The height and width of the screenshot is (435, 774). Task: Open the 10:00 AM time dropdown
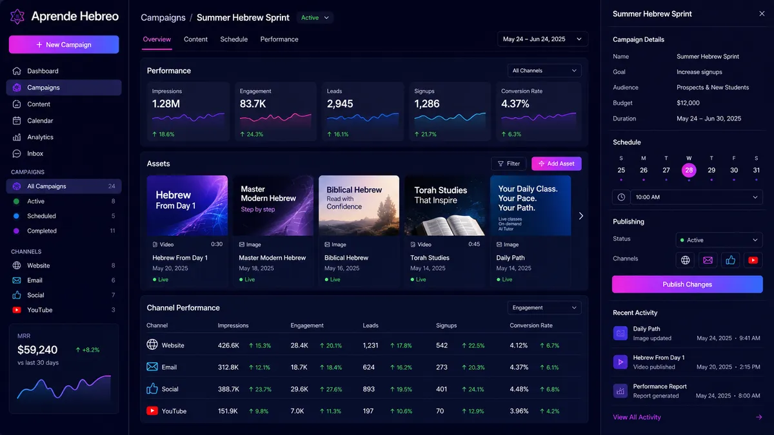(697, 197)
